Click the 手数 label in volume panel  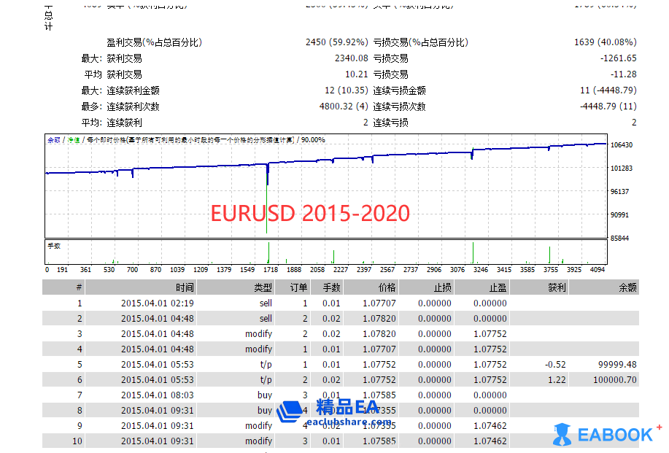tap(53, 246)
